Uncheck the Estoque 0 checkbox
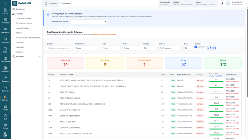248x139 pixels. coord(196,47)
